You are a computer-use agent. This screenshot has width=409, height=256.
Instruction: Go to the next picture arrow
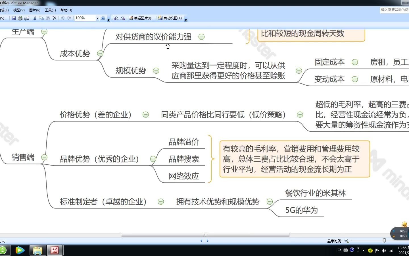click(208, 241)
